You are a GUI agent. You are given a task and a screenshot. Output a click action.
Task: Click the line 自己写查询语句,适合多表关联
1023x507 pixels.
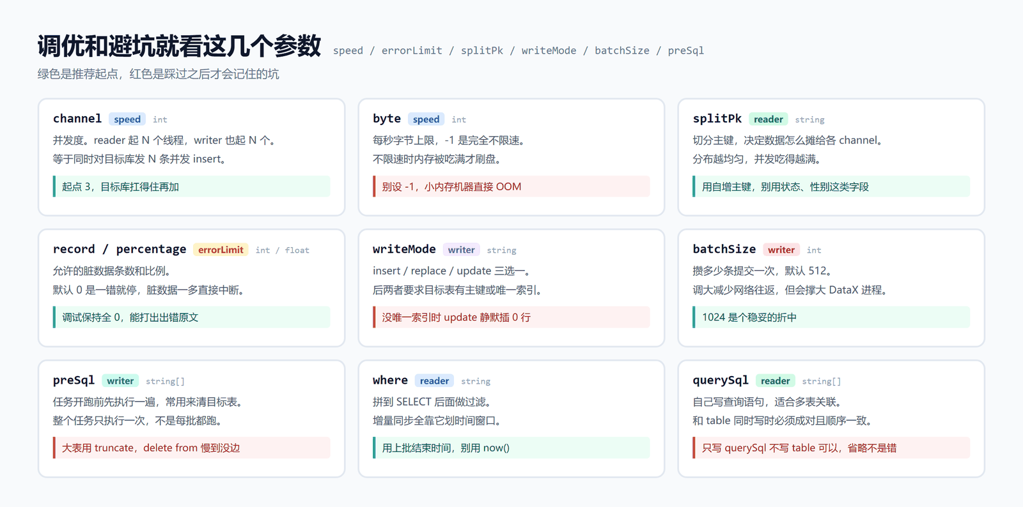[x=768, y=402]
